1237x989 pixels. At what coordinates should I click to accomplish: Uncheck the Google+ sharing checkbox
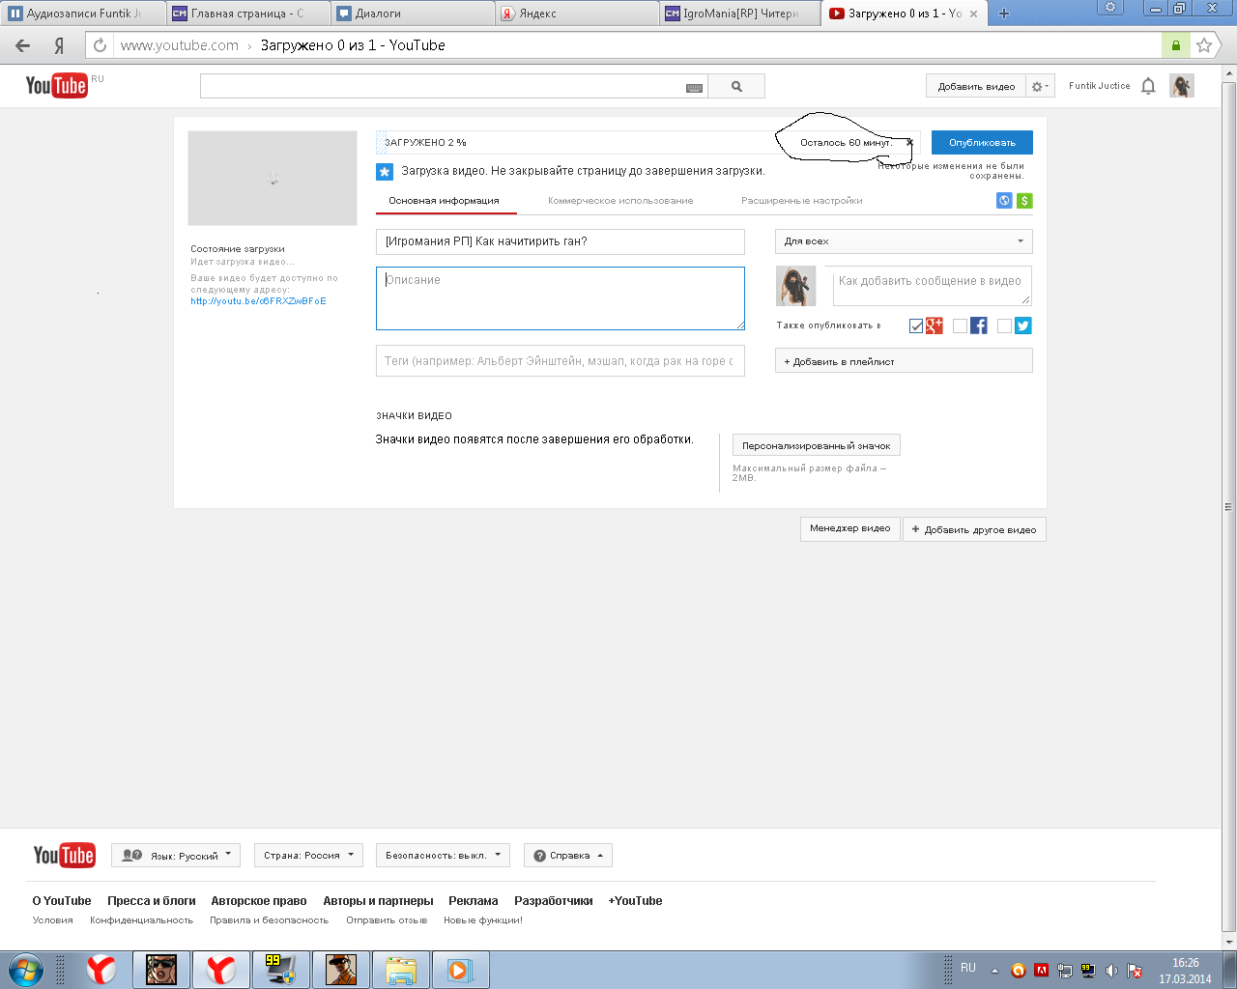(916, 326)
